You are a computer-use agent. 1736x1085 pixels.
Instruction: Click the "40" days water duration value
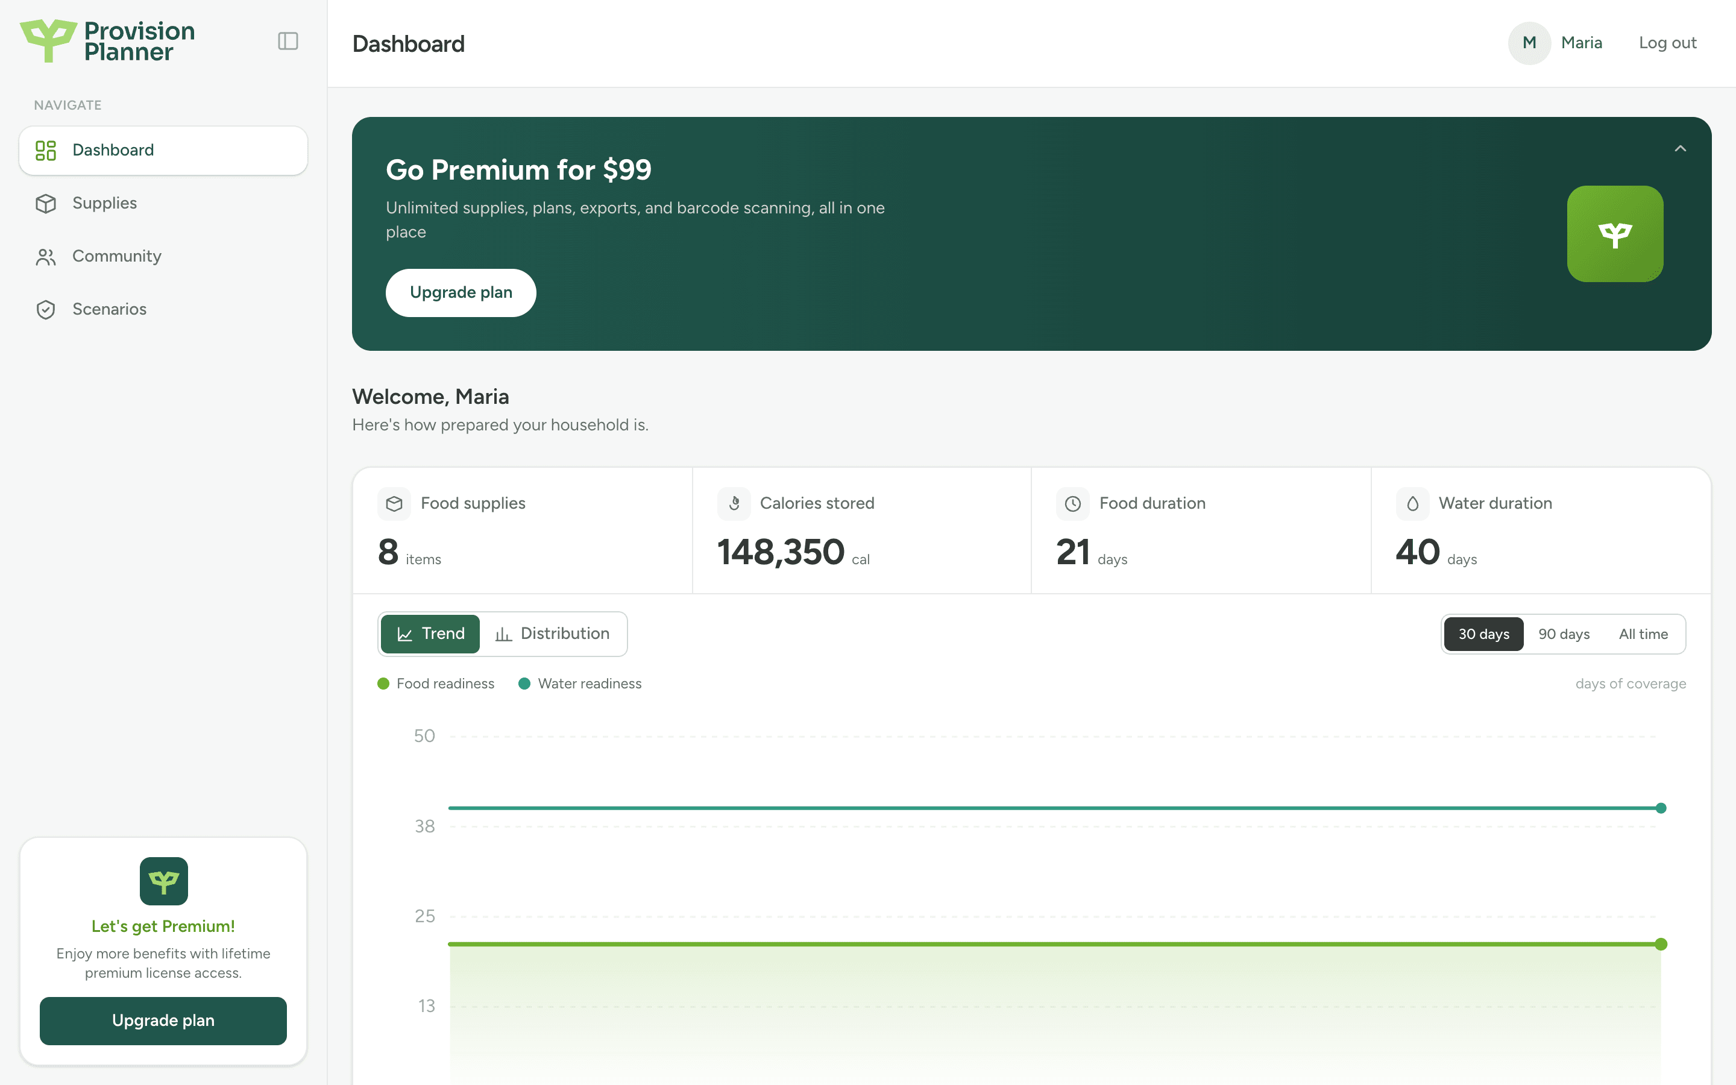tap(1418, 553)
